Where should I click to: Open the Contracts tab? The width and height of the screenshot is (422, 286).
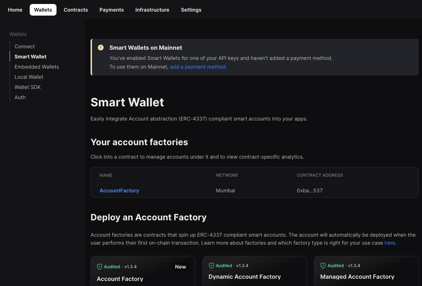coord(76,10)
